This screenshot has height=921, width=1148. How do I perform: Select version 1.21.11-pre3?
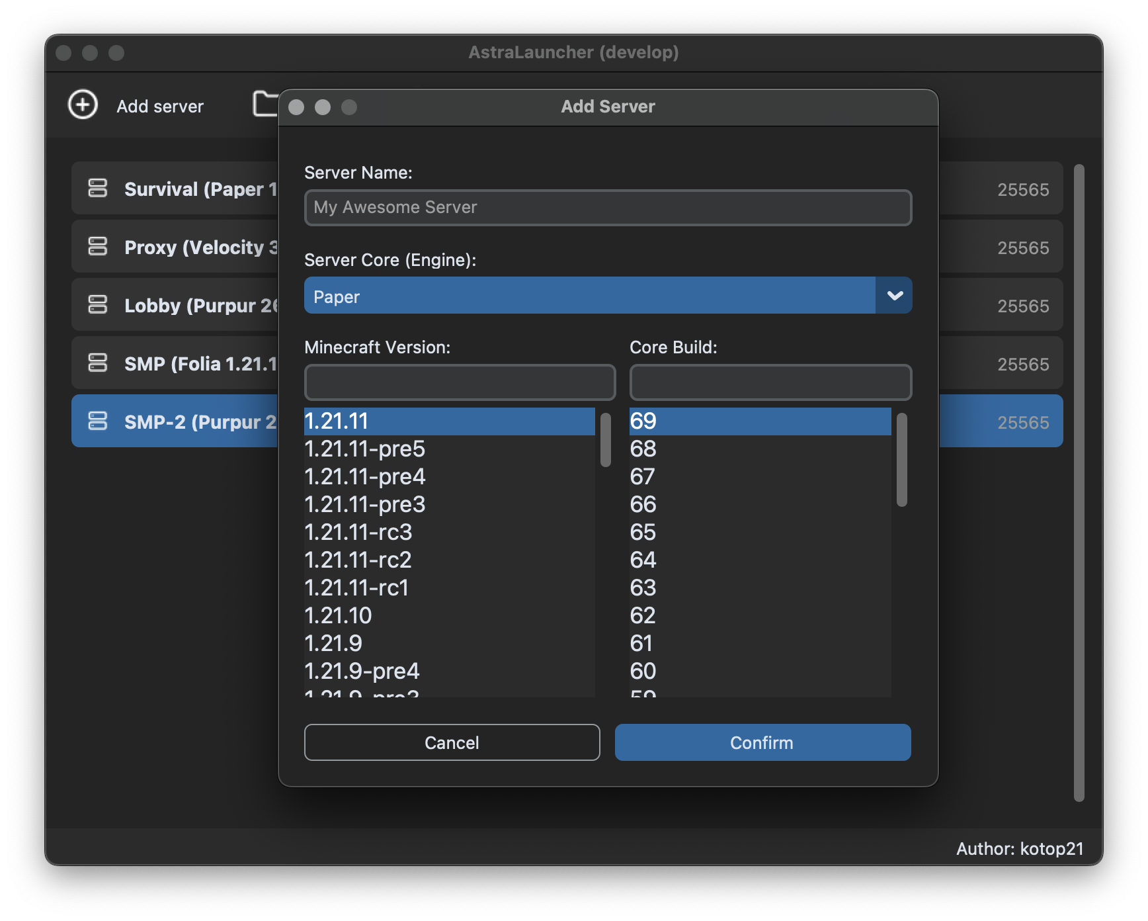(x=449, y=504)
